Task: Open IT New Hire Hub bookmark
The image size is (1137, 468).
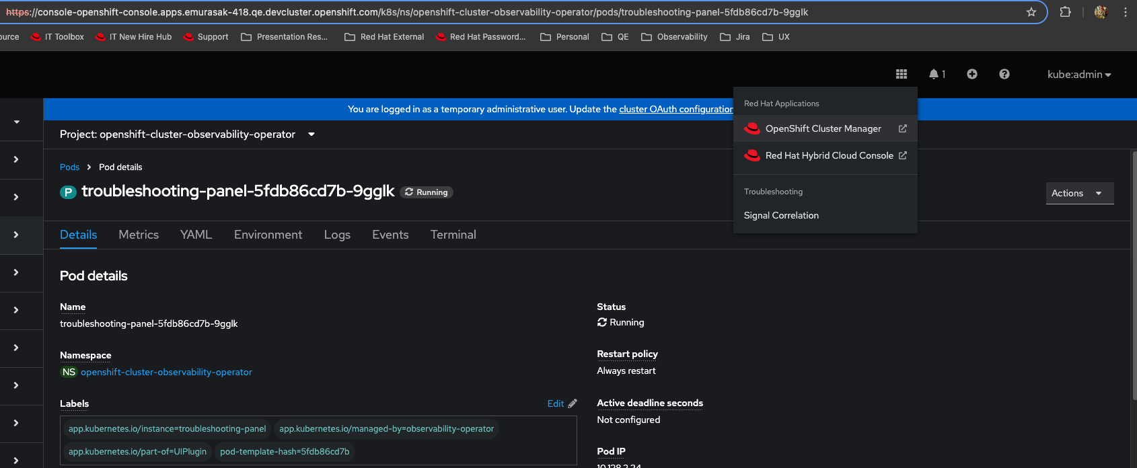Action: [x=134, y=37]
